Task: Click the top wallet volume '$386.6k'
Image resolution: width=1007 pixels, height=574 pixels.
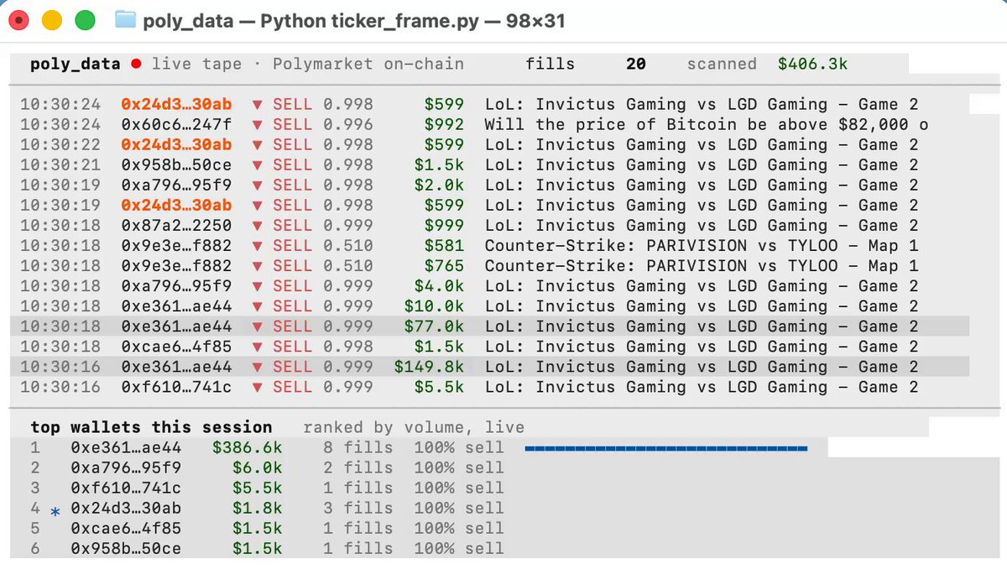Action: (248, 448)
